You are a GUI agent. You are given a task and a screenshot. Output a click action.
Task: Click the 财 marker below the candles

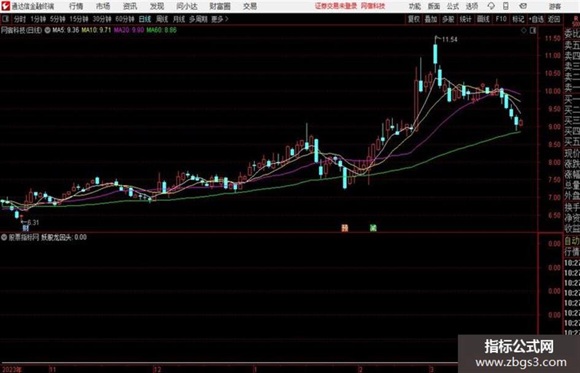25,228
